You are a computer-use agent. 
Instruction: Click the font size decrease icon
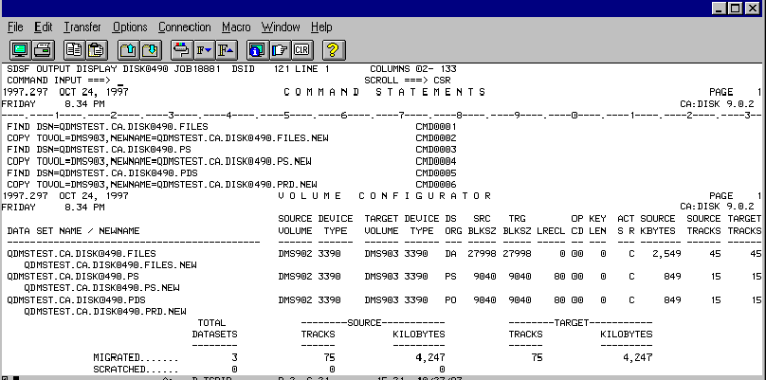click(201, 49)
